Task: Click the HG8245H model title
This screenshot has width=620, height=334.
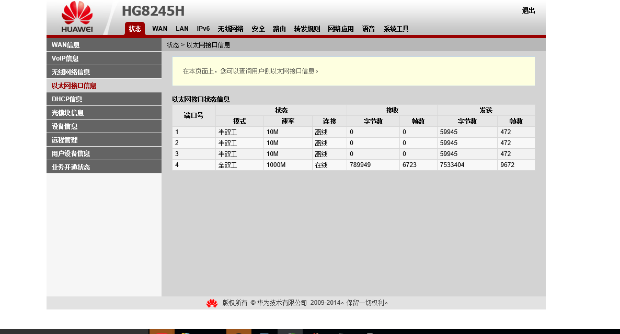Action: (x=153, y=11)
